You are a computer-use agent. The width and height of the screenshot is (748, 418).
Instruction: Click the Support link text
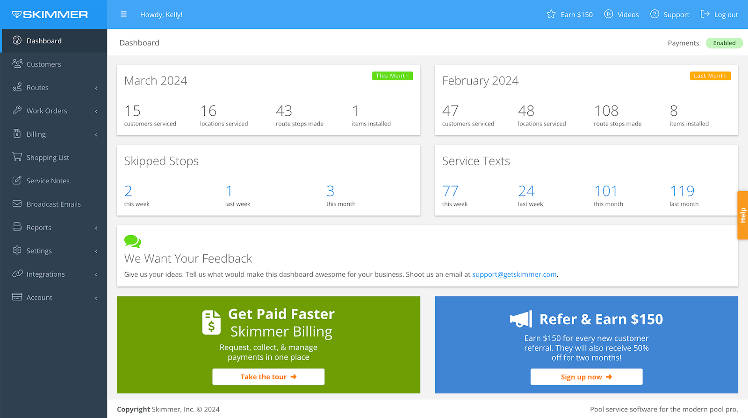coord(676,14)
